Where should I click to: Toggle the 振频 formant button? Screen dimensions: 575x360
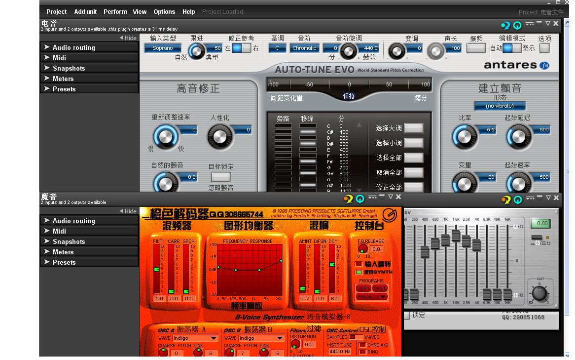476,48
